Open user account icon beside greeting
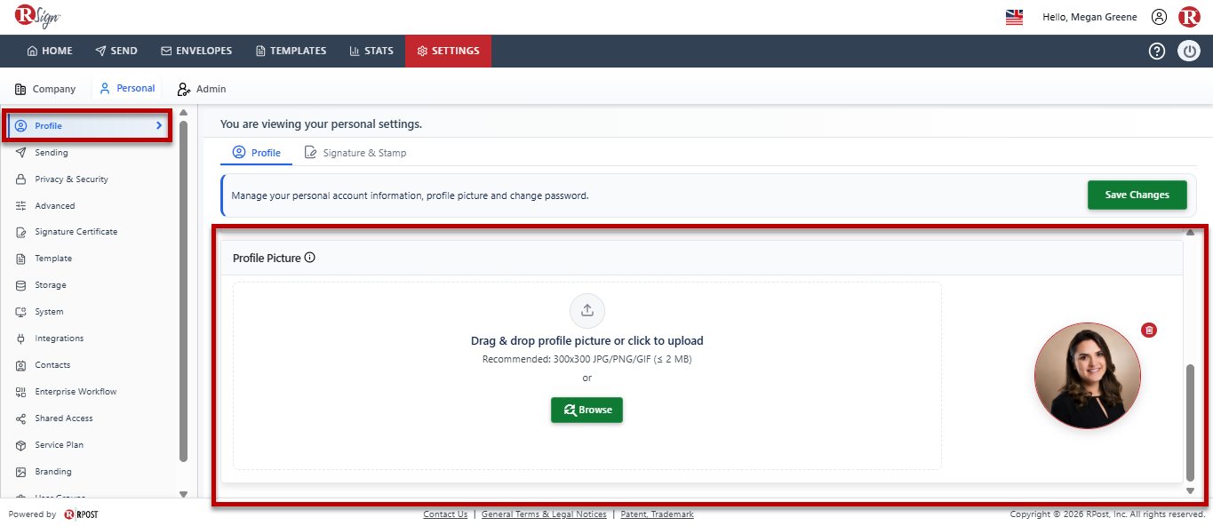This screenshot has height=526, width=1213. (1159, 17)
